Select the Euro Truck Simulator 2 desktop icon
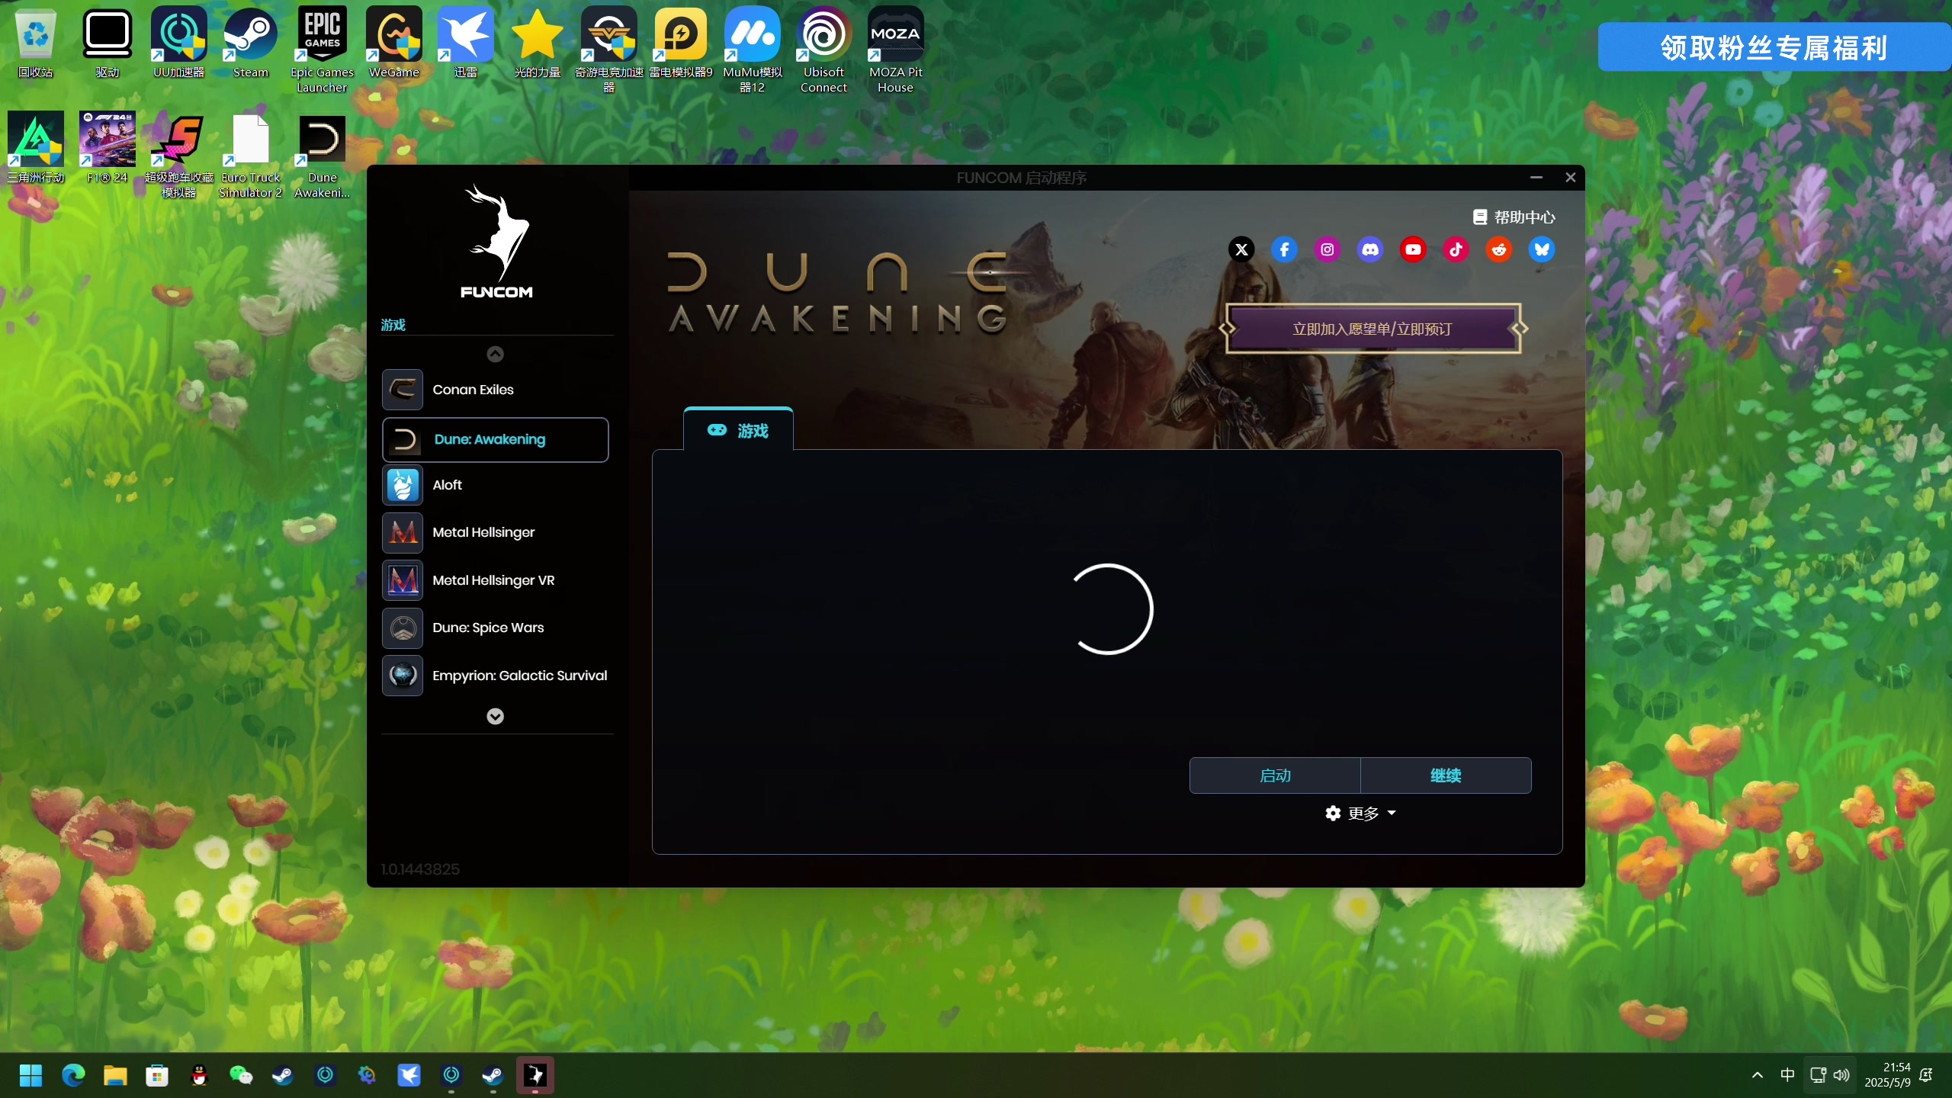 (251, 156)
